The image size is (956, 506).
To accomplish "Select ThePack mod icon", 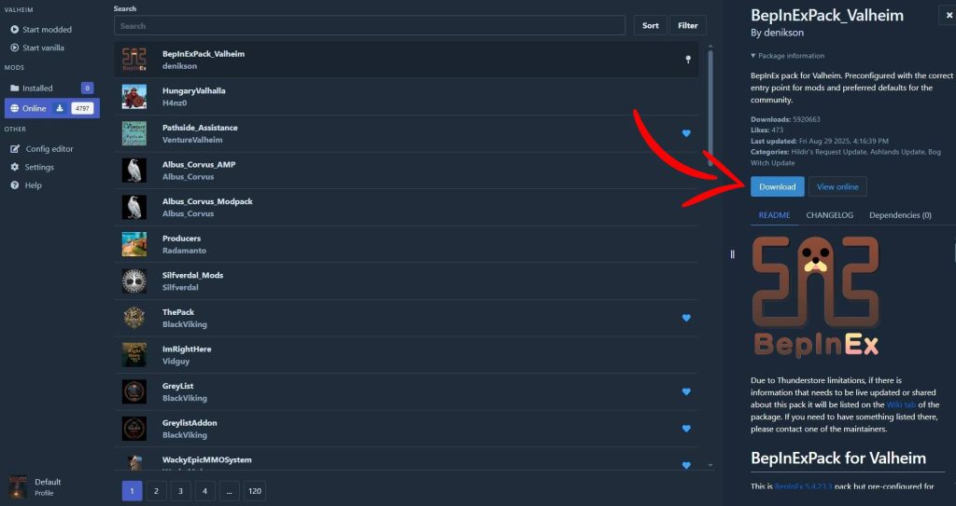I will (x=134, y=318).
